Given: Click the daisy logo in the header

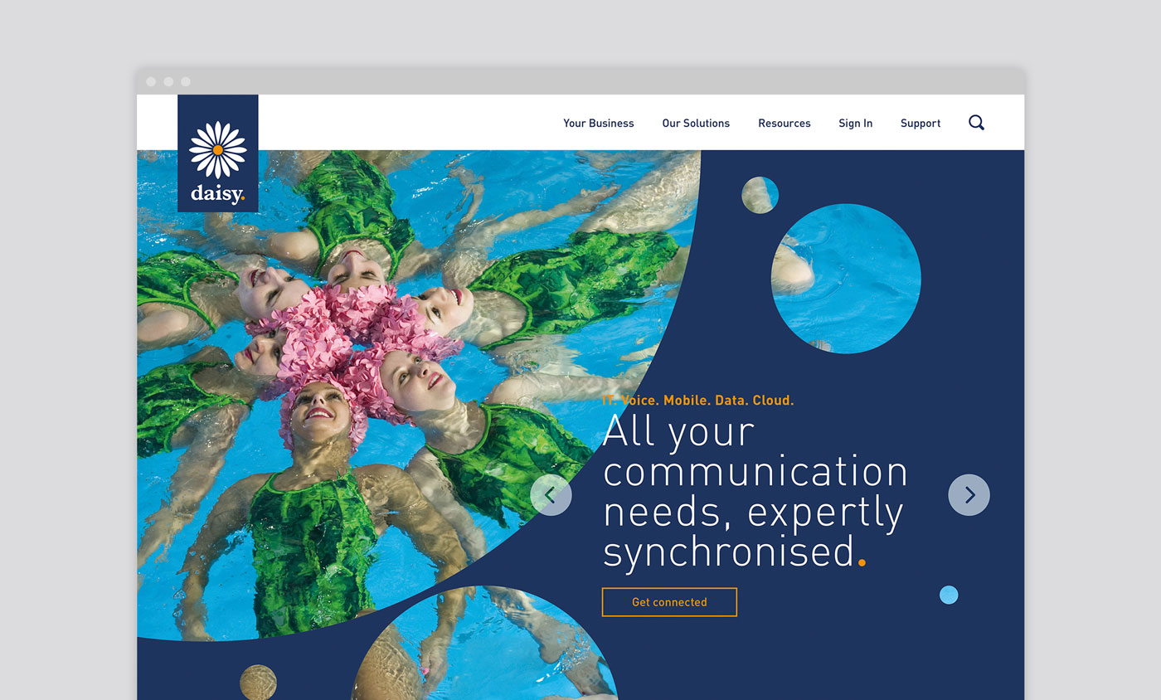Looking at the screenshot, I should 217,153.
